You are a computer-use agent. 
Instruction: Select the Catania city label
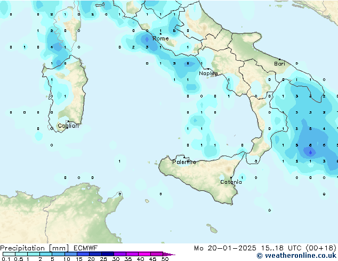click(x=231, y=182)
